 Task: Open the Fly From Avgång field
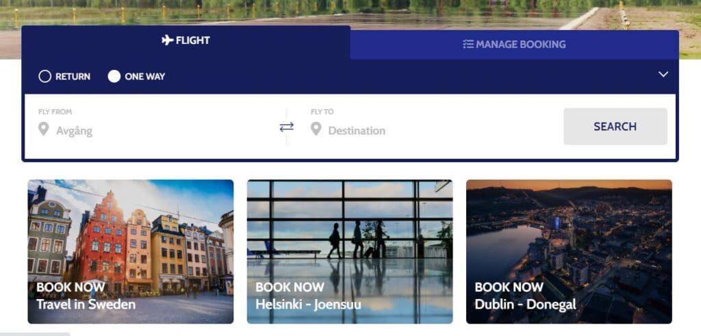click(x=155, y=127)
